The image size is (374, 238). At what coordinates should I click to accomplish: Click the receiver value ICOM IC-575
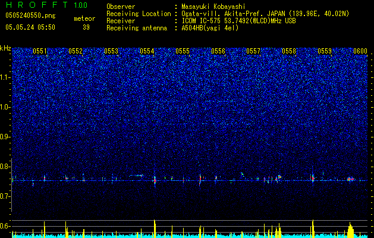tap(202, 21)
